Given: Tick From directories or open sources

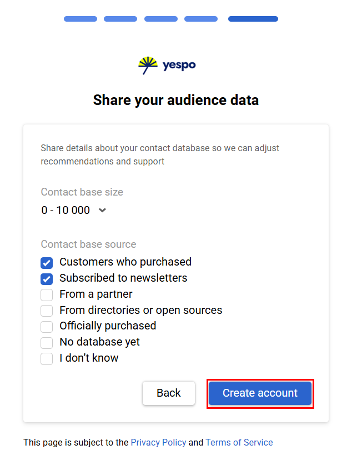Looking at the screenshot, I should tap(47, 311).
